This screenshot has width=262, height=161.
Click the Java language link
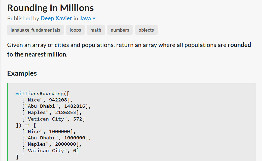tap(85, 18)
